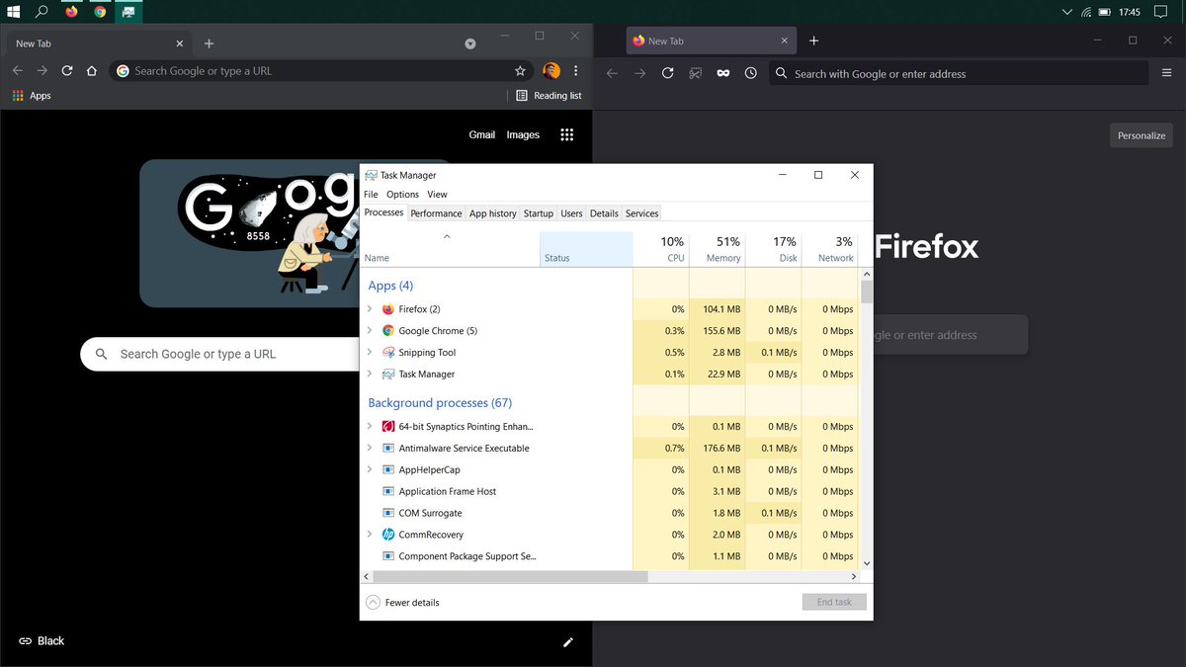The height and width of the screenshot is (667, 1186).
Task: Click the Black theme link in Chrome
Action: click(x=42, y=640)
